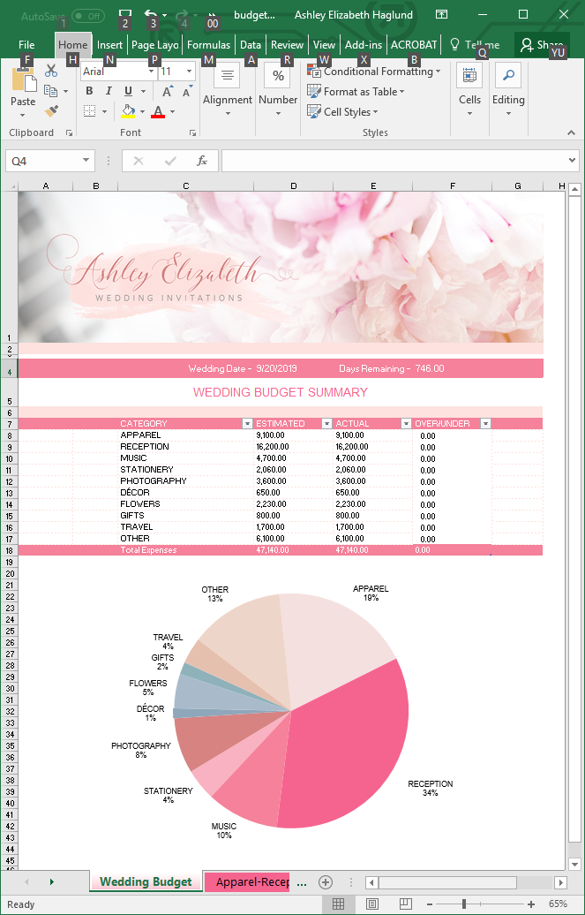Click the Copy icon in Clipboard
585x915 pixels.
[51, 91]
